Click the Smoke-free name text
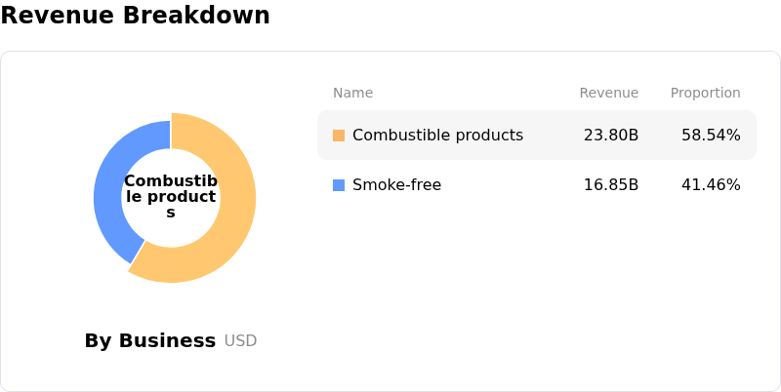Image resolution: width=781 pixels, height=392 pixels. 396,185
